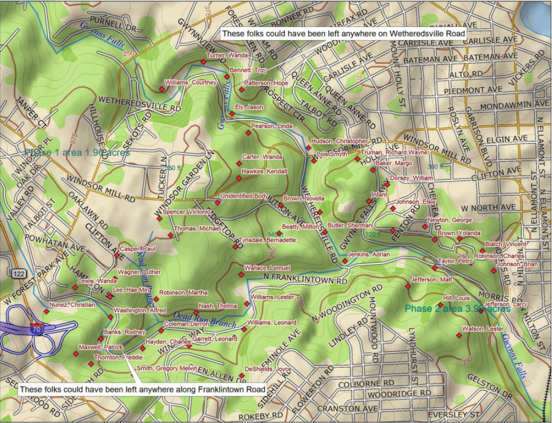The height and width of the screenshot is (423, 552).
Task: Click the Ely, Jason waypoint marker
Action: click(232, 114)
